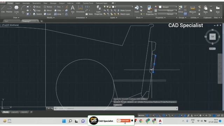Toggle layer on/off lightbulb icon
This screenshot has width=224, height=126.
click(105, 7)
